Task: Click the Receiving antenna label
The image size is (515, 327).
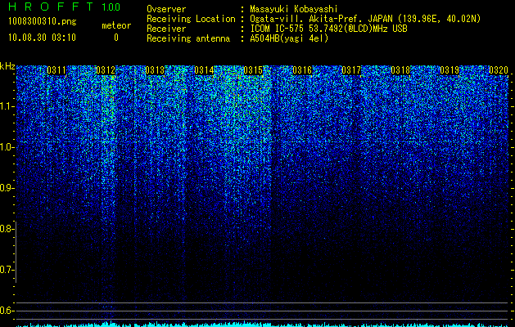Action: [x=188, y=38]
